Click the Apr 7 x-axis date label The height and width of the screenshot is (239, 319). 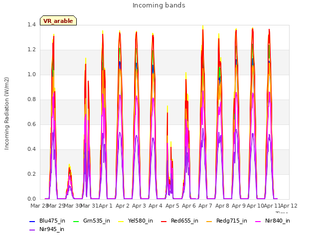point(205,206)
